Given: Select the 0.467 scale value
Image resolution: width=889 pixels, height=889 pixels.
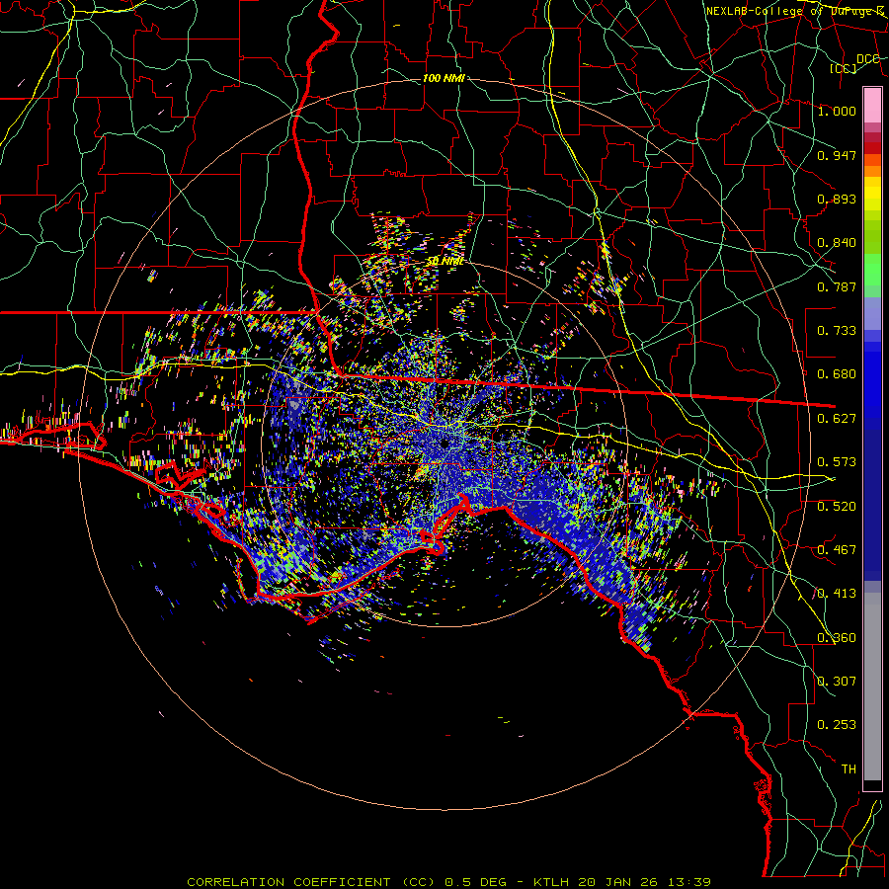Looking at the screenshot, I should (837, 550).
